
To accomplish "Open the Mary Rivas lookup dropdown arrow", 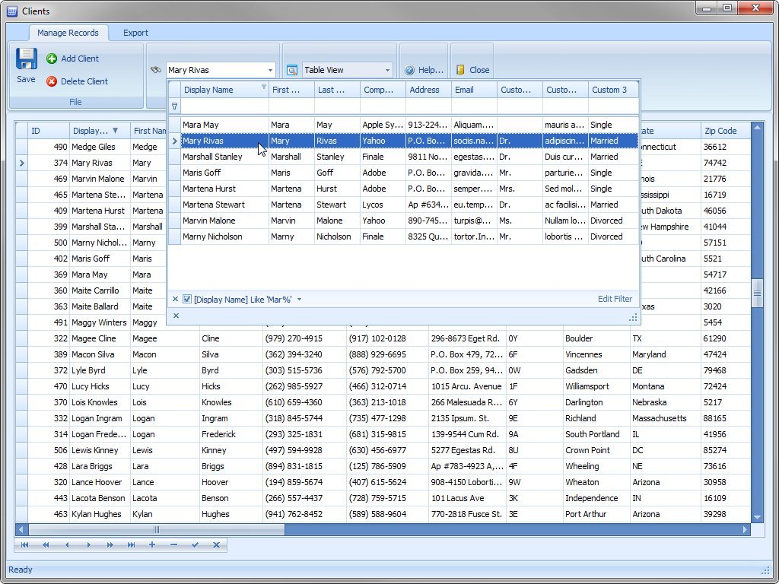I will (x=270, y=70).
